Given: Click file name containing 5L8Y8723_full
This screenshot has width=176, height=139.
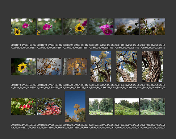Looking at the screenshot, I should point(75,86).
